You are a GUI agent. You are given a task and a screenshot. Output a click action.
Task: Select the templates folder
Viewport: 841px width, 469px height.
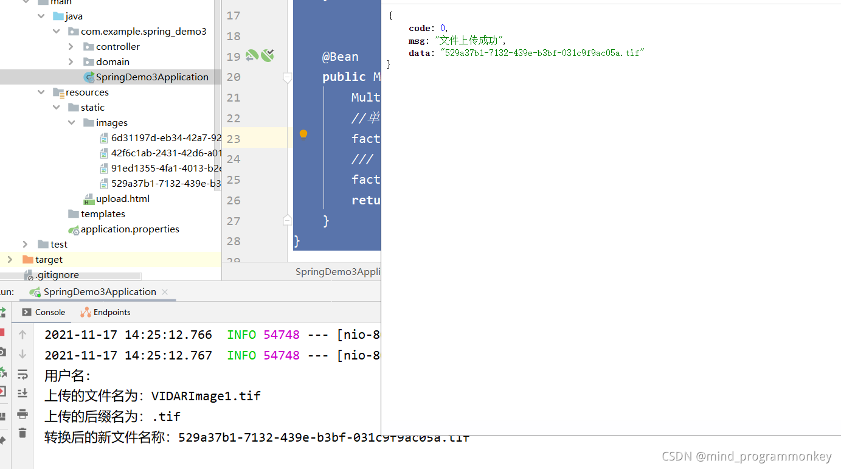pyautogui.click(x=96, y=214)
